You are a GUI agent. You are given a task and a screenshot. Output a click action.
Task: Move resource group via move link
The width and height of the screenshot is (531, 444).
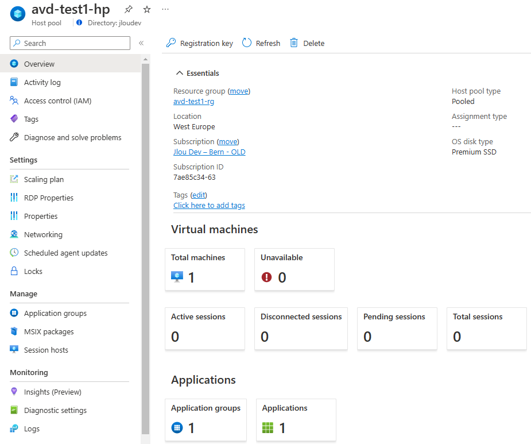239,91
